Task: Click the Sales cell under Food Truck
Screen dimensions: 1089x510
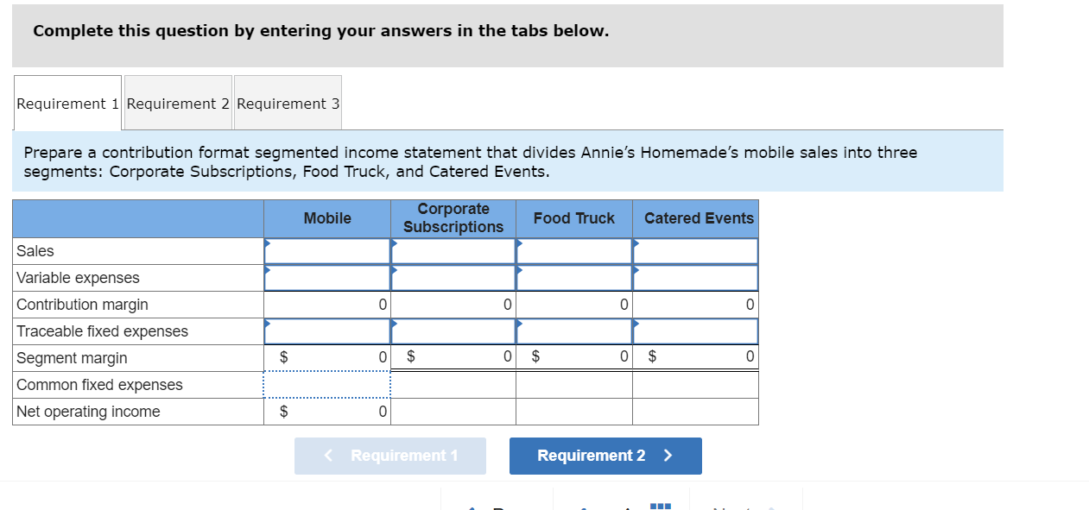Action: (573, 250)
